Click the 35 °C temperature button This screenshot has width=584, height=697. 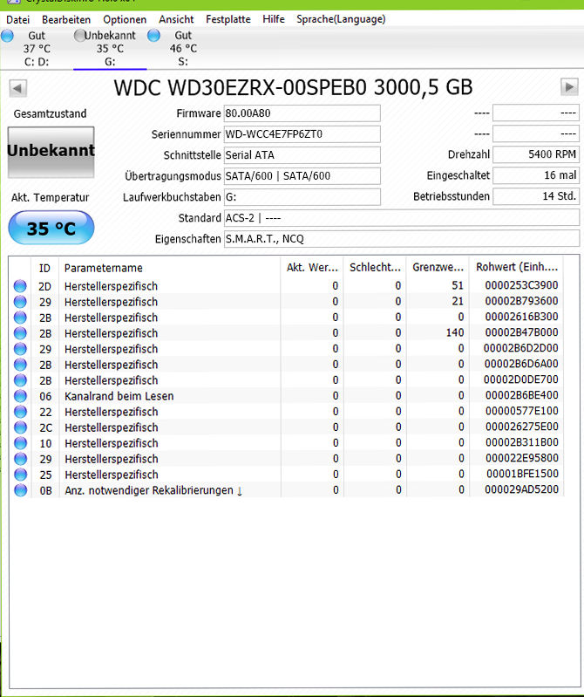[x=51, y=228]
